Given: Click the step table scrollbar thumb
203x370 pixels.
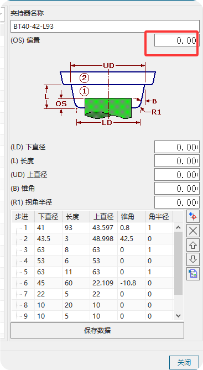Looking at the screenshot, I should click(179, 263).
